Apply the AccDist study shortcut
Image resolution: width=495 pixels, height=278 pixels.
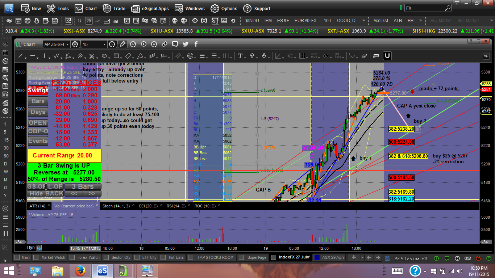click(x=381, y=21)
